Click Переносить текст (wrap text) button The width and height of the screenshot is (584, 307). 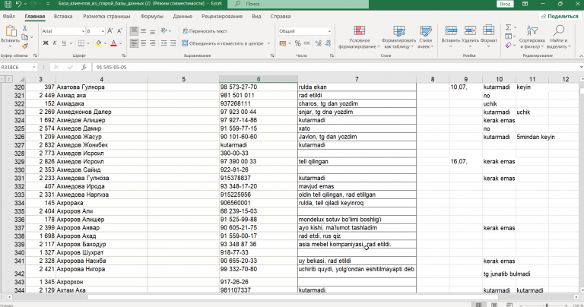pyautogui.click(x=205, y=31)
